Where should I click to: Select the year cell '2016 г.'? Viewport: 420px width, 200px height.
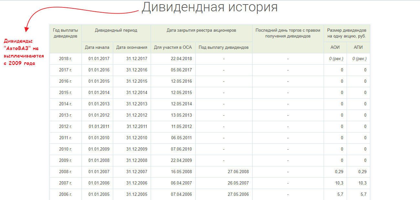coord(66,81)
